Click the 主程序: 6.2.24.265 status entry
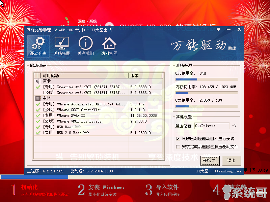The width and height of the screenshot is (270, 202). coord(45,171)
